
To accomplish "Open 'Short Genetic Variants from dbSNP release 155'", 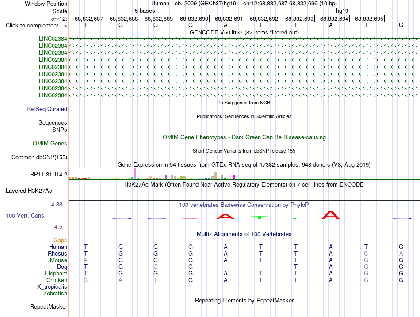I will (244, 151).
